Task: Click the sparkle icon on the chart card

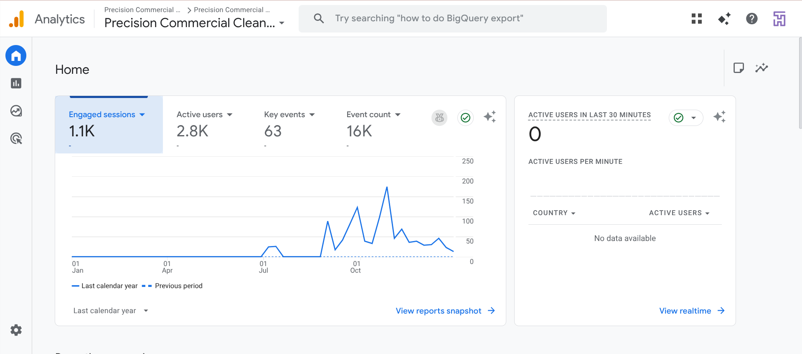Action: pos(490,117)
